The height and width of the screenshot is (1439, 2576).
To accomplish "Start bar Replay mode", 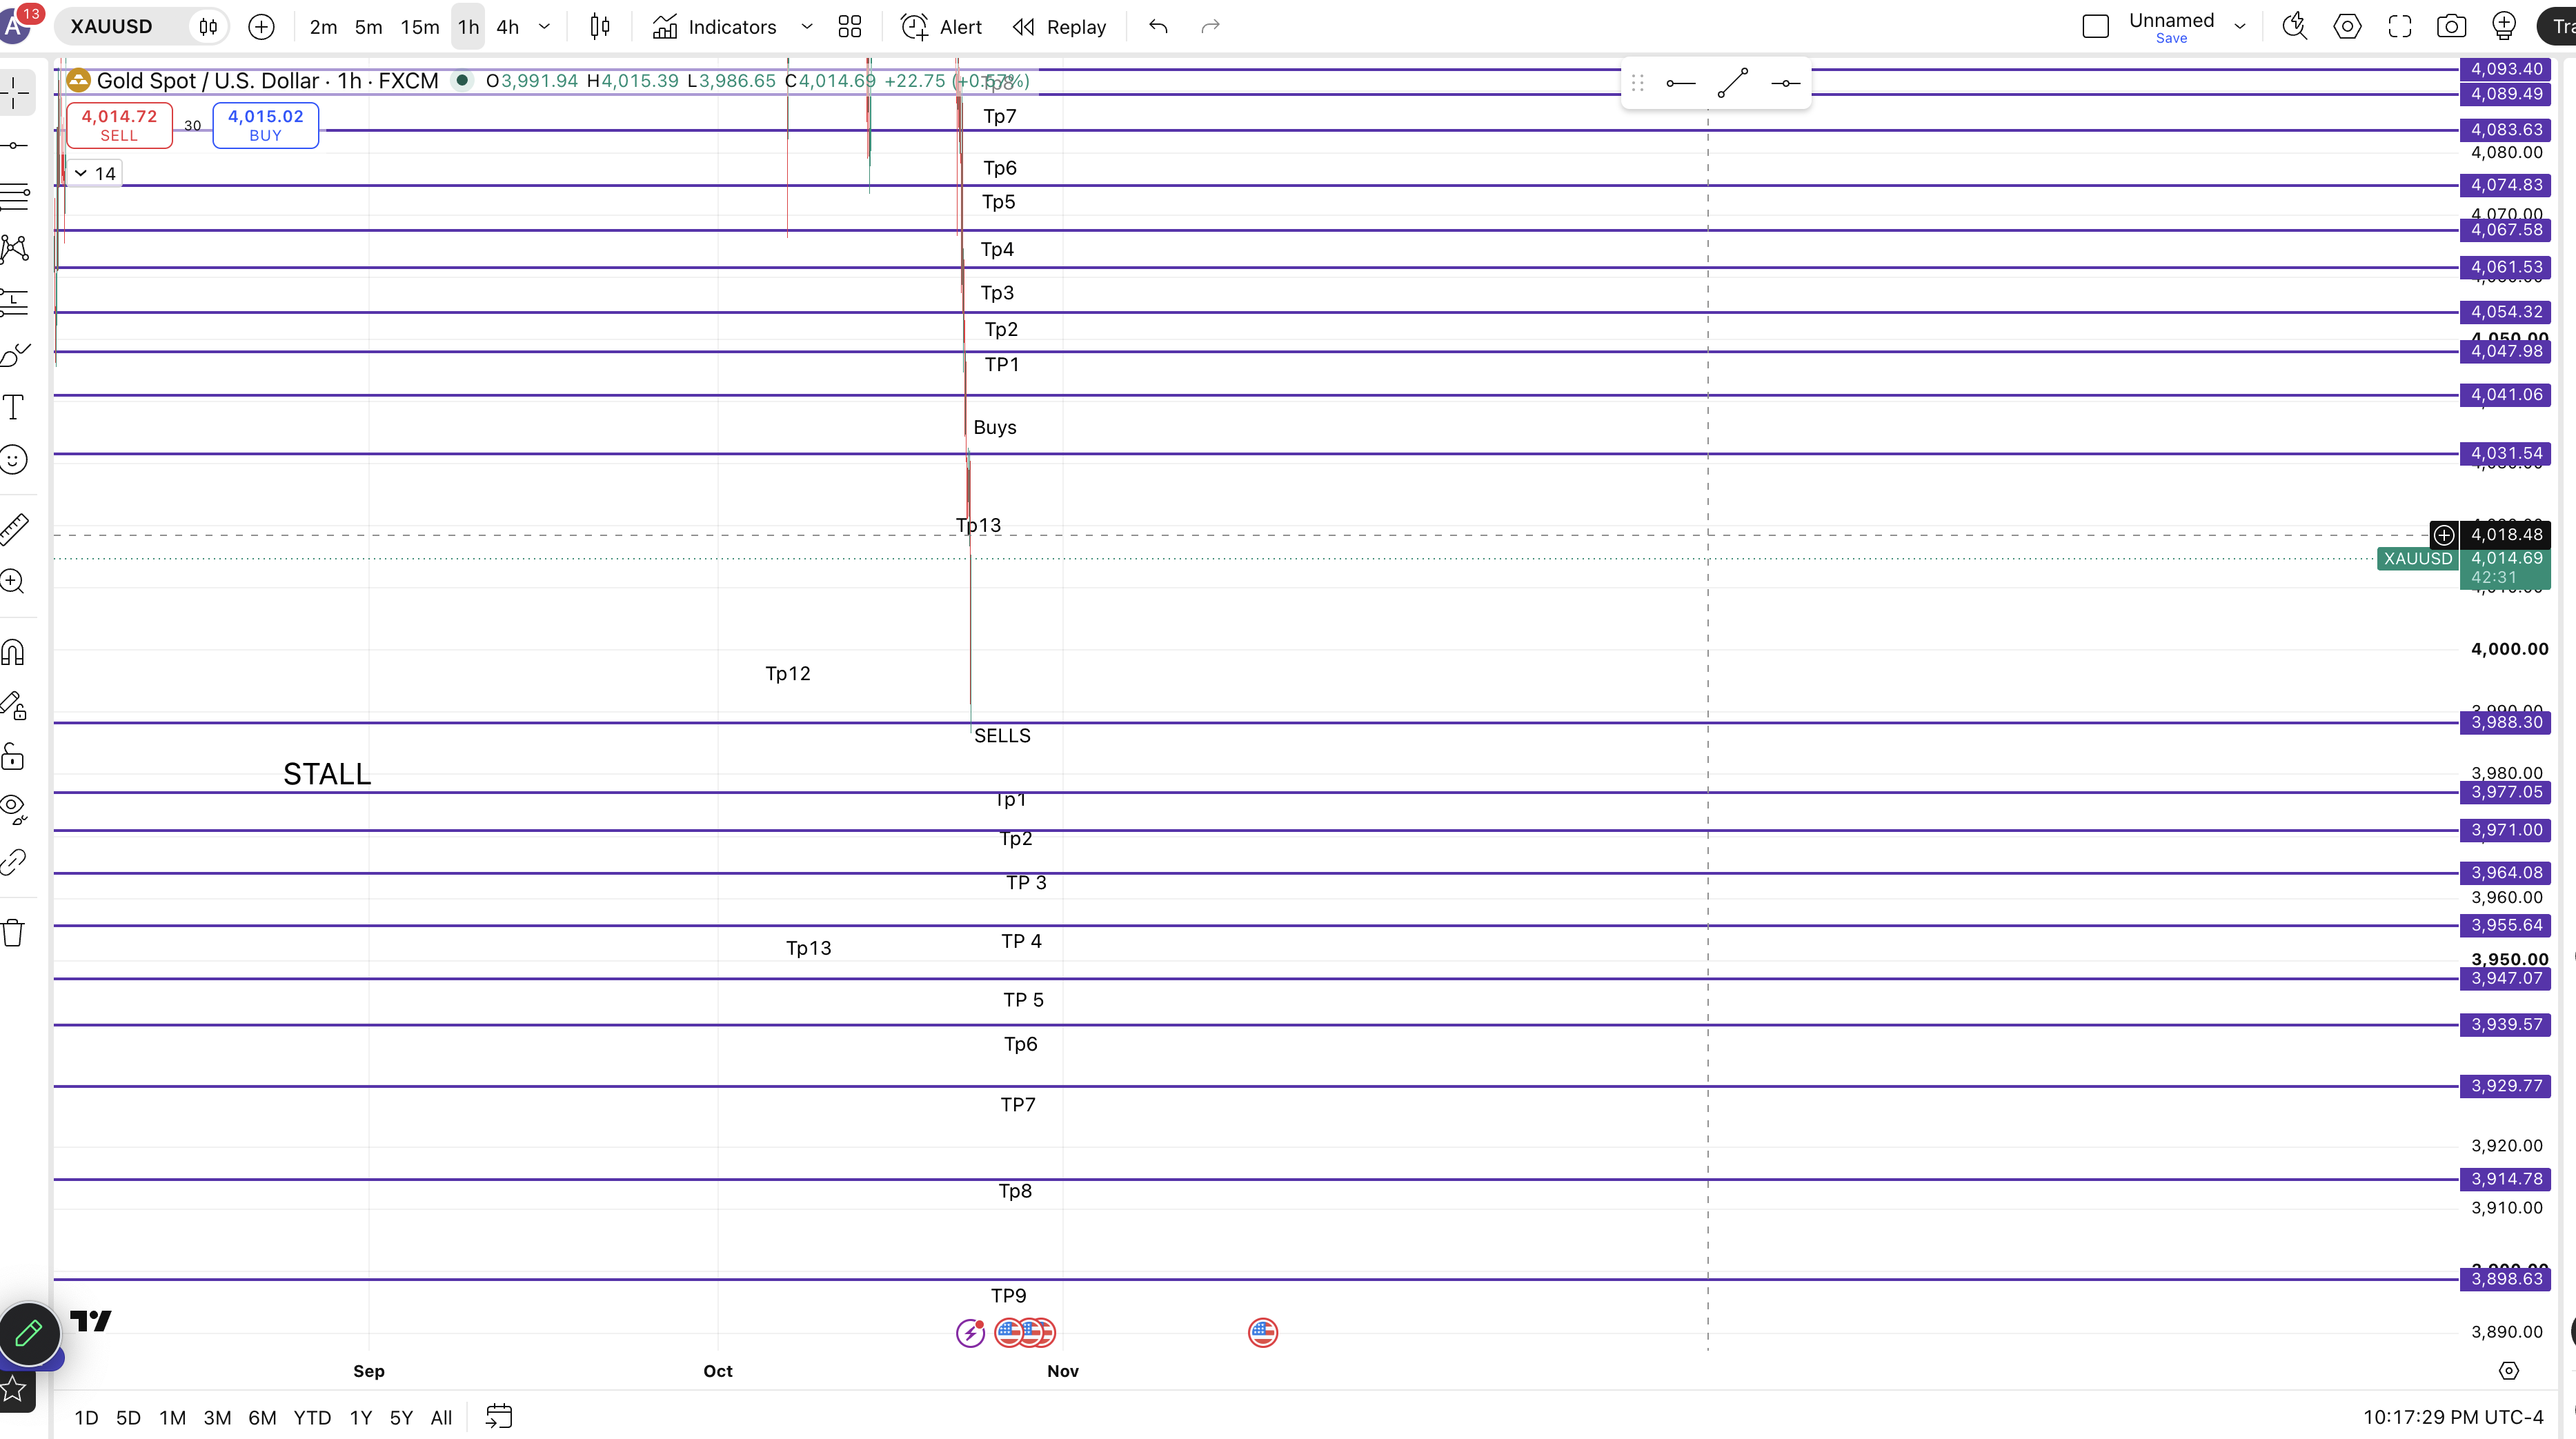I will (x=1060, y=27).
